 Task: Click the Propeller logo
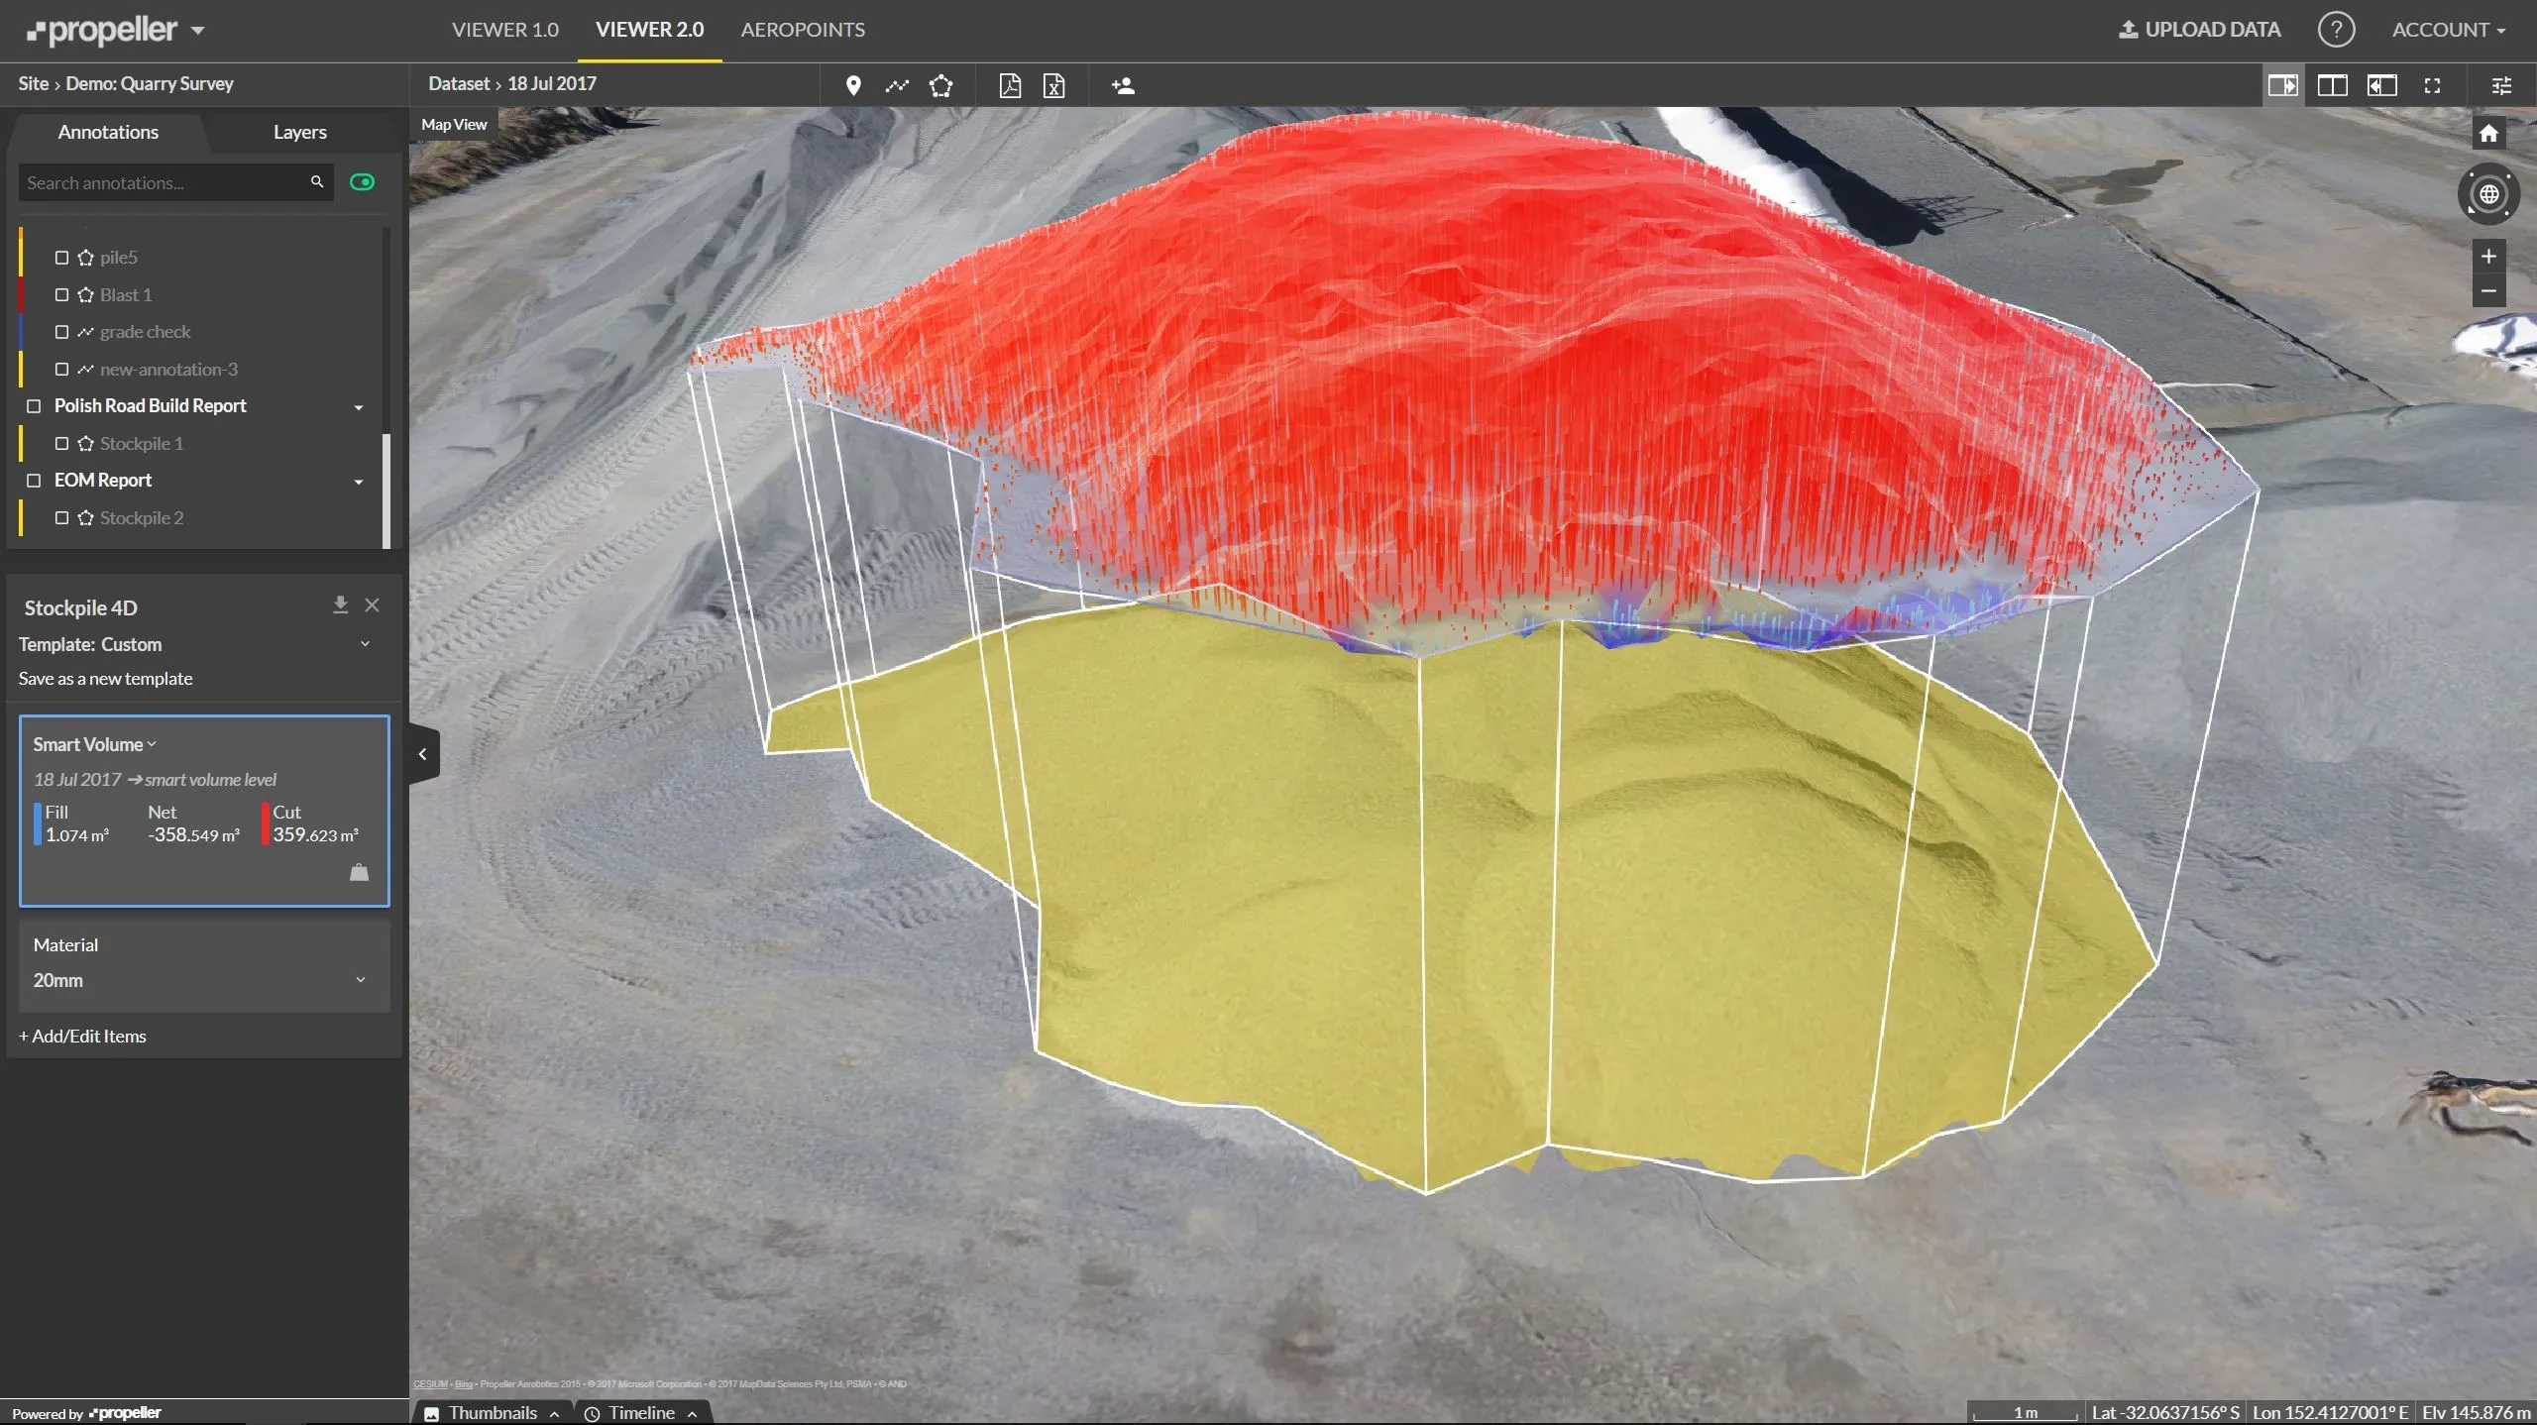101,30
